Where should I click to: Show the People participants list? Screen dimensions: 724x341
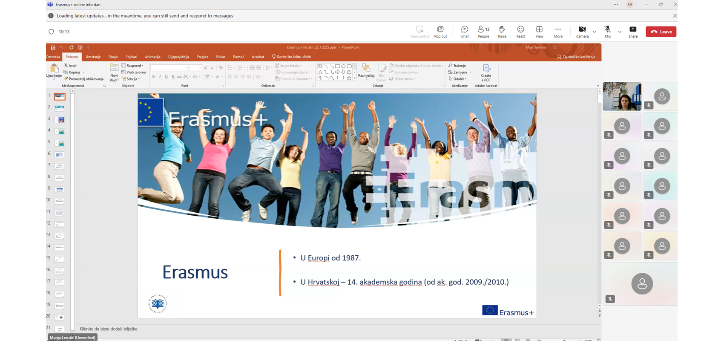point(483,32)
